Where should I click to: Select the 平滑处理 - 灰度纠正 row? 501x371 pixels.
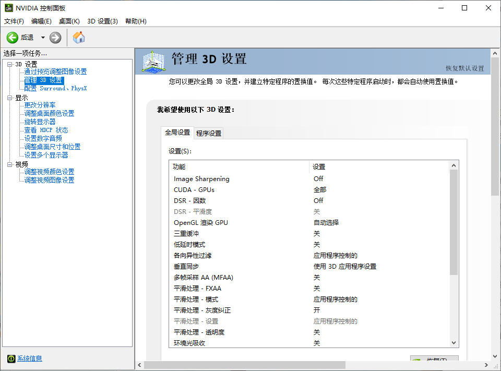tap(309, 310)
